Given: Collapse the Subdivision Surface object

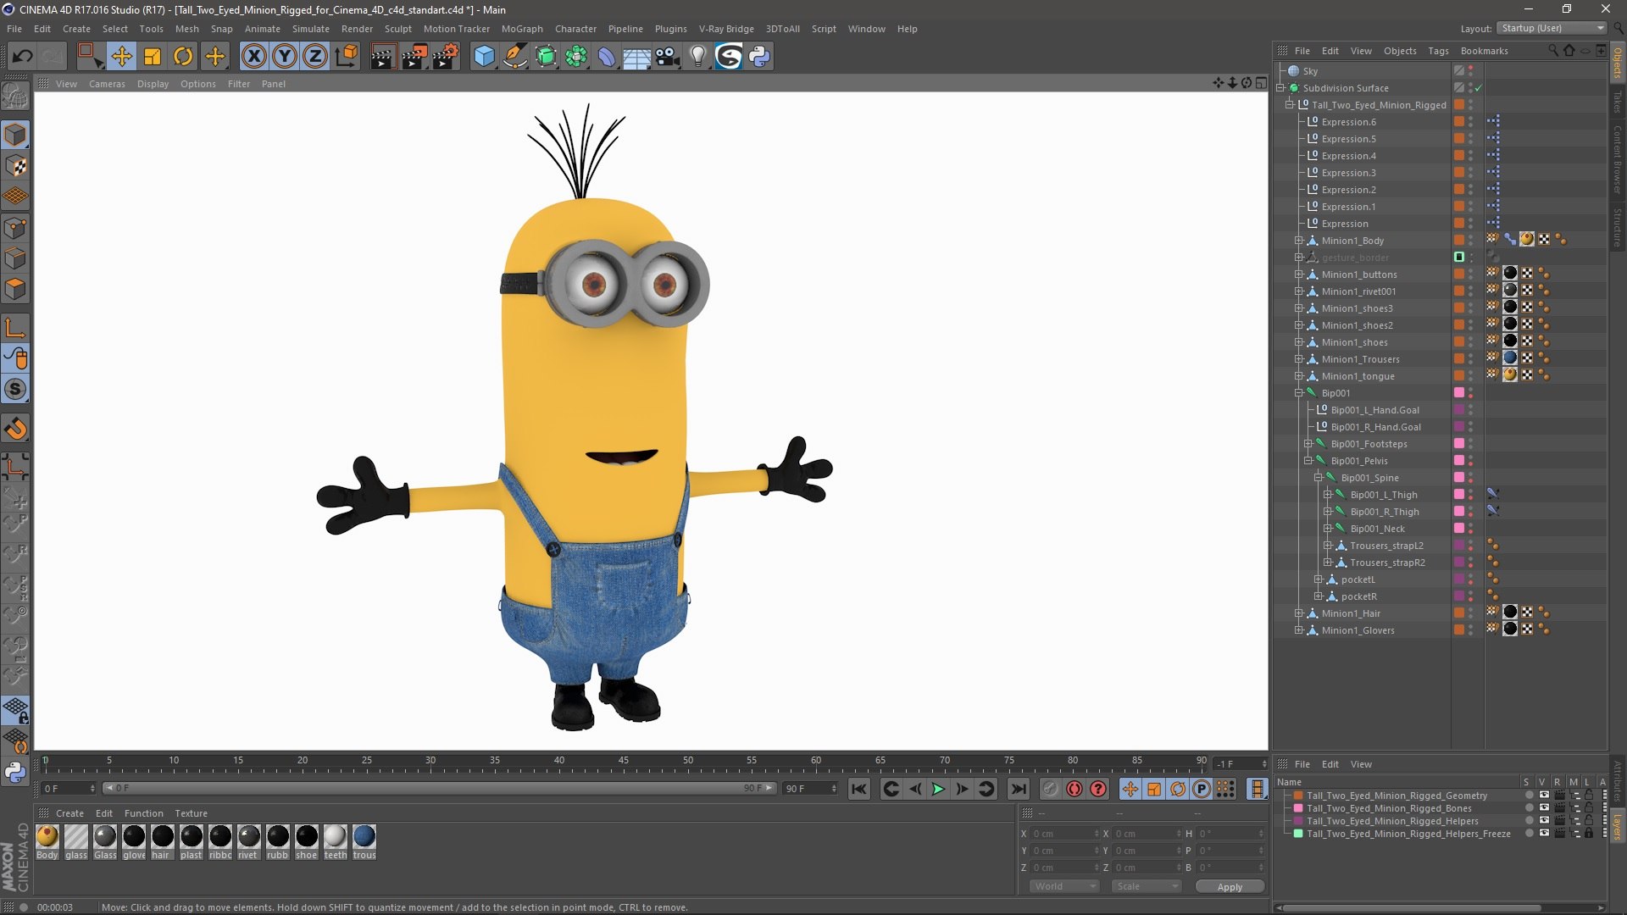Looking at the screenshot, I should (1281, 88).
